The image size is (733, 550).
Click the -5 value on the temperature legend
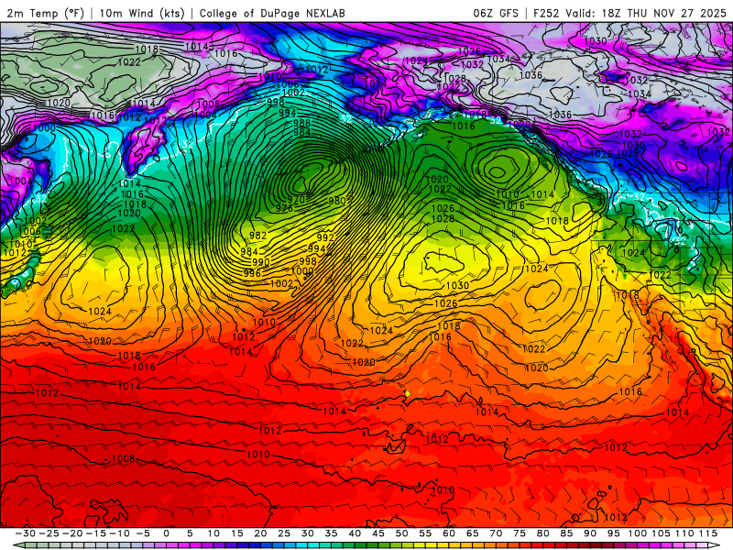[143, 533]
